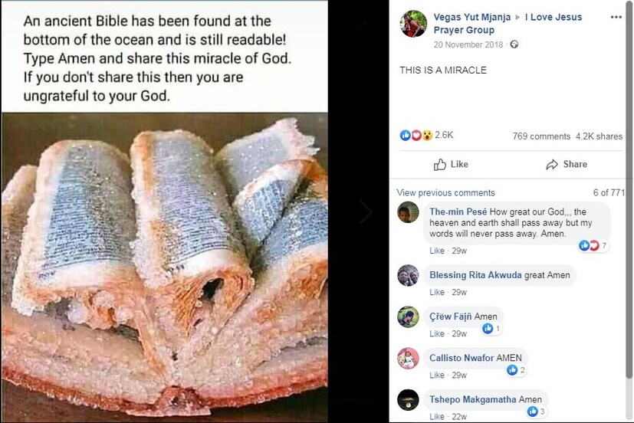Screen dimensions: 634x423
Task: Like Tshepo Makgamatha's Amen comment
Action: click(x=437, y=416)
